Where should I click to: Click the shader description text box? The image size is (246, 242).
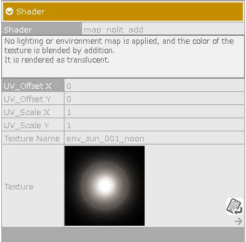pos(123,57)
